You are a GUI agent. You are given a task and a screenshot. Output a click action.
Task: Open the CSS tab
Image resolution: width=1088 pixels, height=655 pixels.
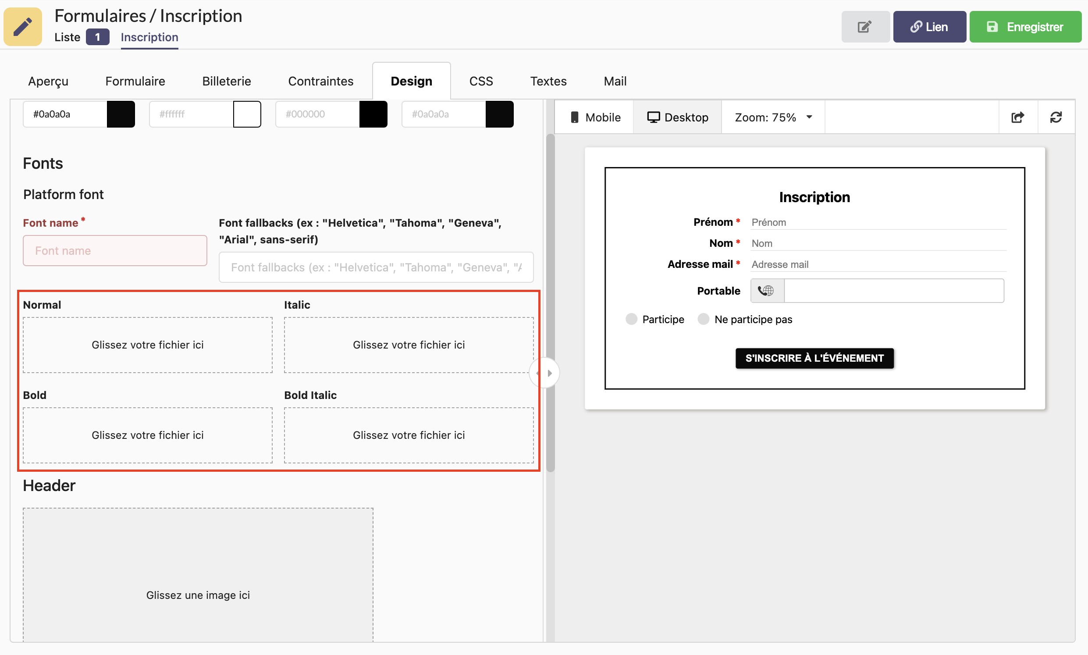coord(481,81)
